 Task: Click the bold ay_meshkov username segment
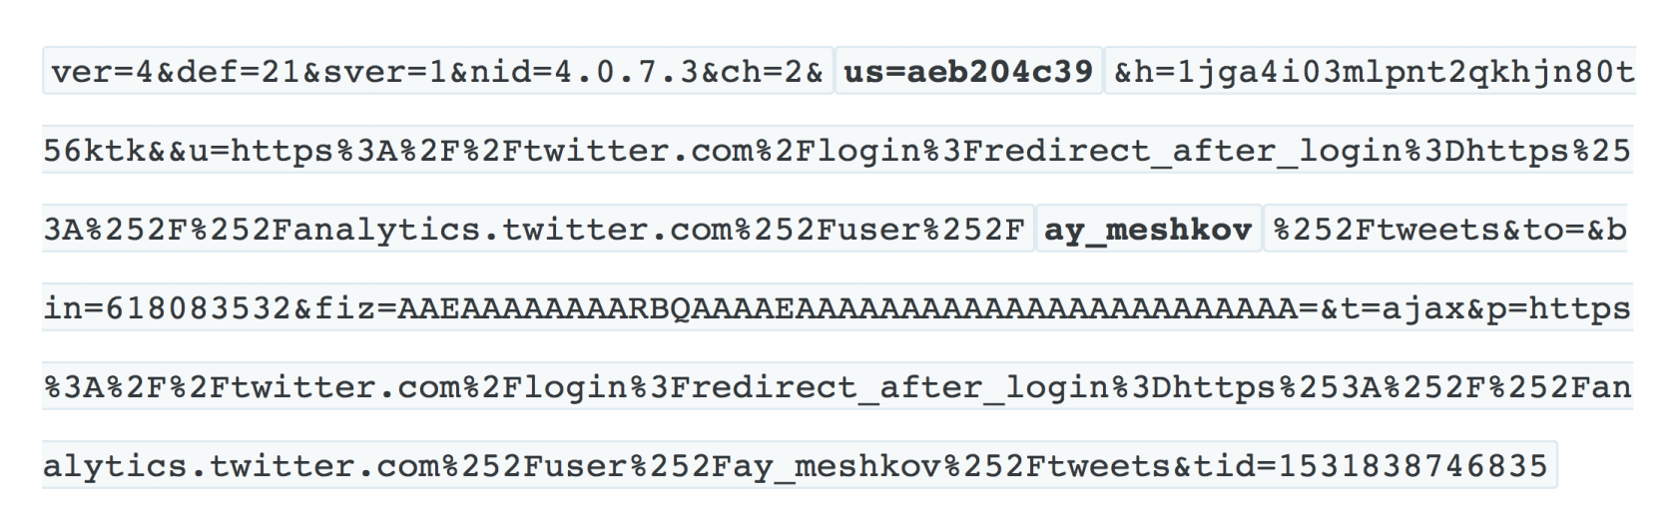pos(1148,230)
